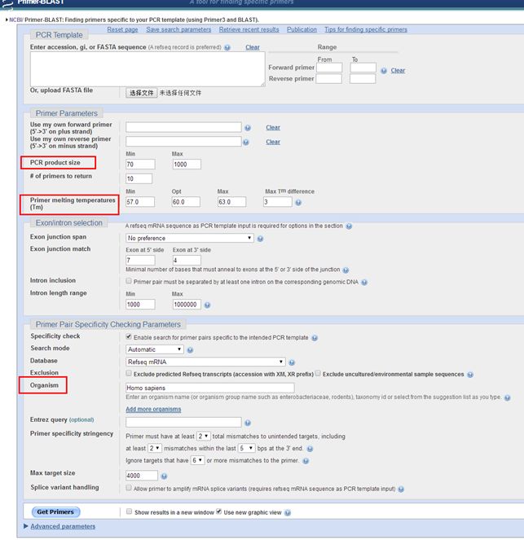
Task: Click help icon next to Exon junction span
Action: point(261,239)
